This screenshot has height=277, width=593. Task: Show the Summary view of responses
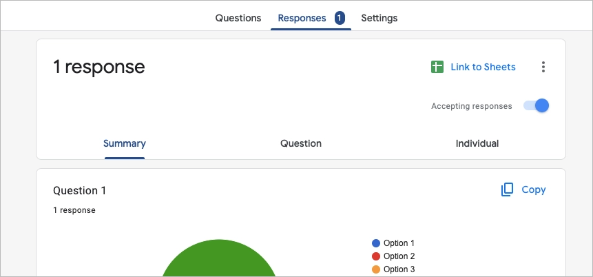[125, 143]
